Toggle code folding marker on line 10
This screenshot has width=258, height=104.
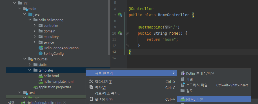[x=127, y=34]
